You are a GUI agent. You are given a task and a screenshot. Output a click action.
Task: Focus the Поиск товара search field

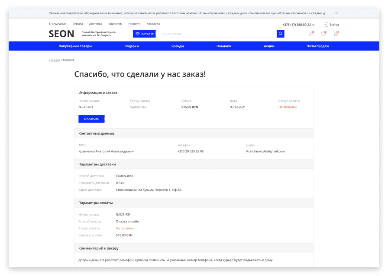tap(217, 34)
